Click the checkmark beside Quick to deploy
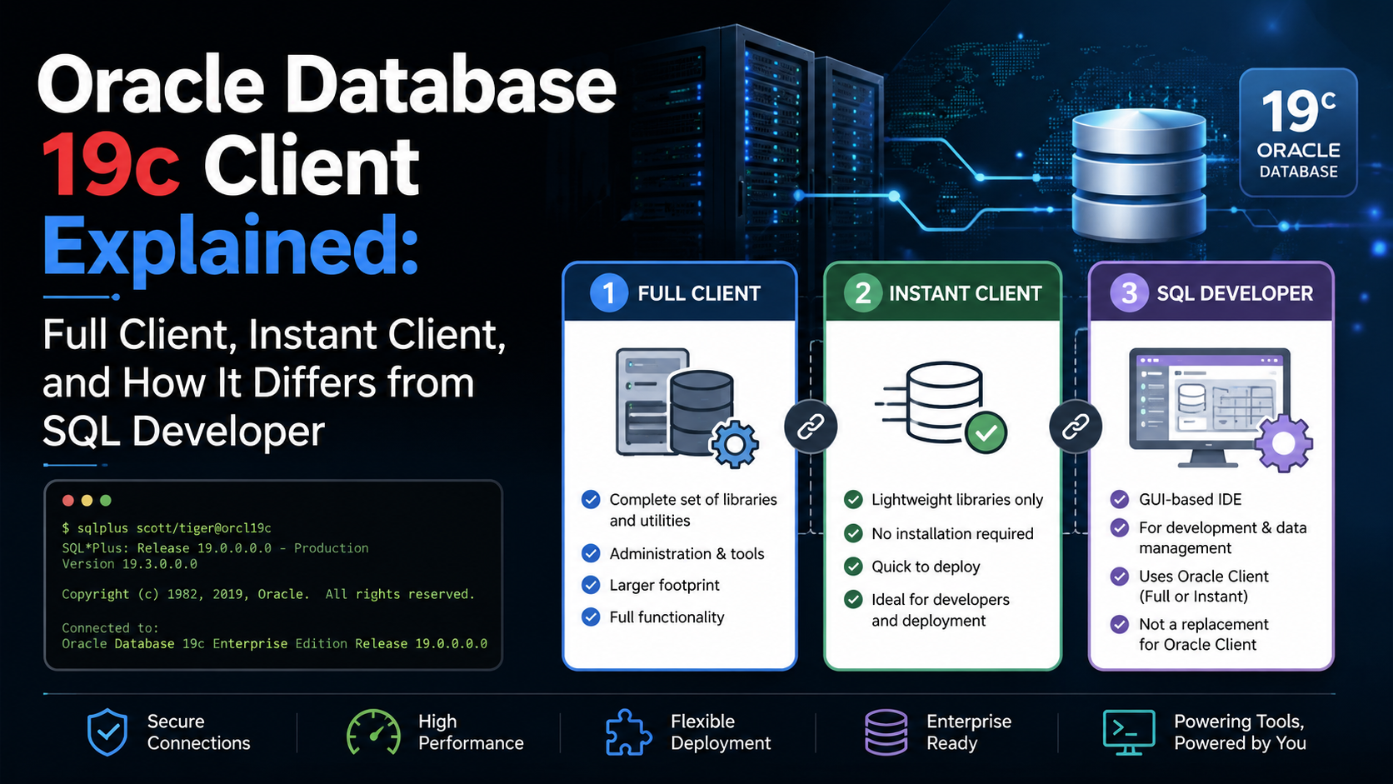Screen dimensions: 1393x784 853,567
